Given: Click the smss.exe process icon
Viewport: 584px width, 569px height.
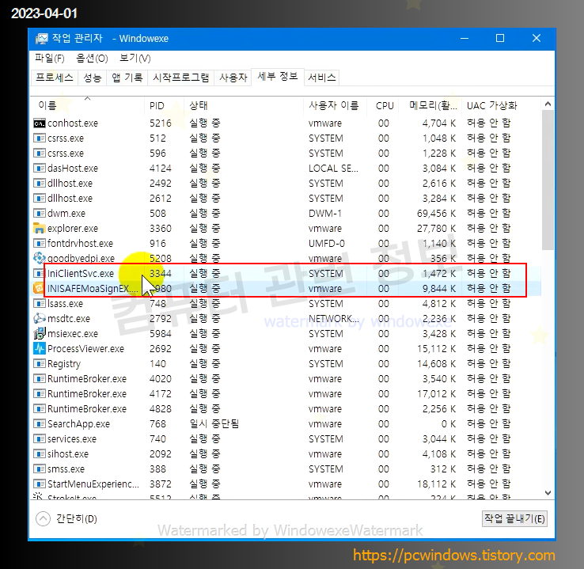Looking at the screenshot, I should tap(39, 469).
